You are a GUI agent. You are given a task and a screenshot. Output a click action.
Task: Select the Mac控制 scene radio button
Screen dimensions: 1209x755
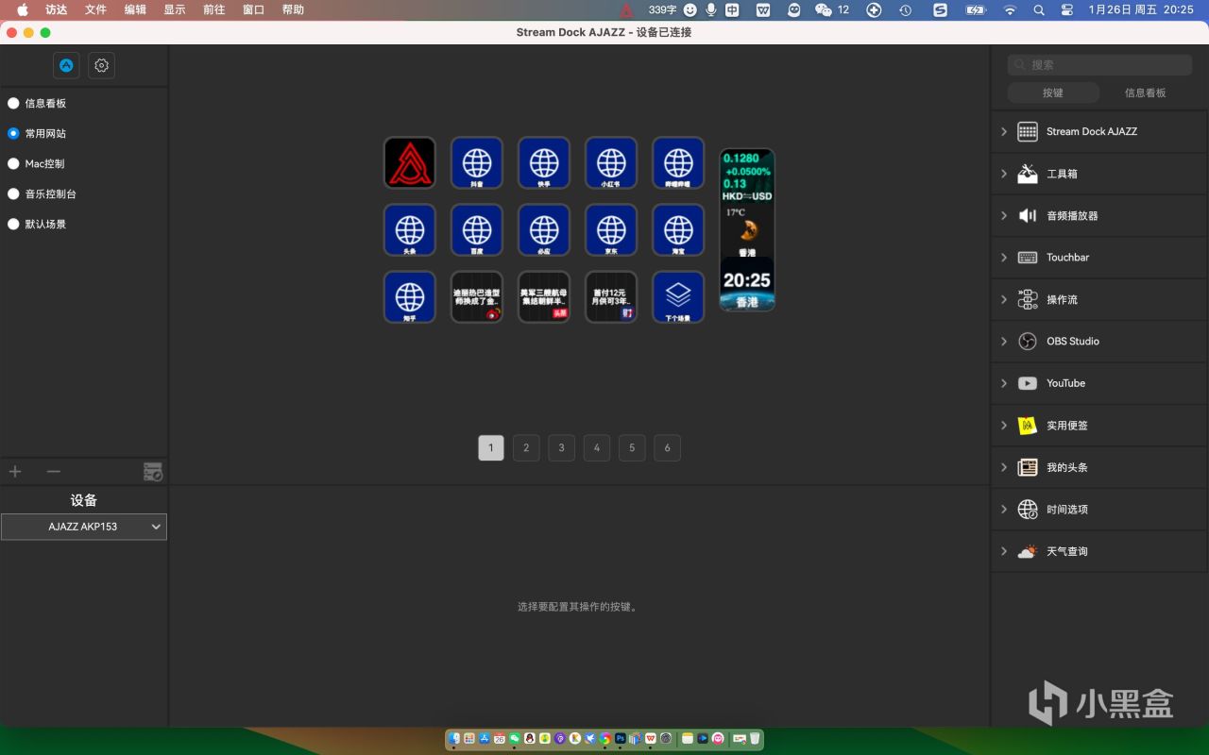pyautogui.click(x=13, y=163)
